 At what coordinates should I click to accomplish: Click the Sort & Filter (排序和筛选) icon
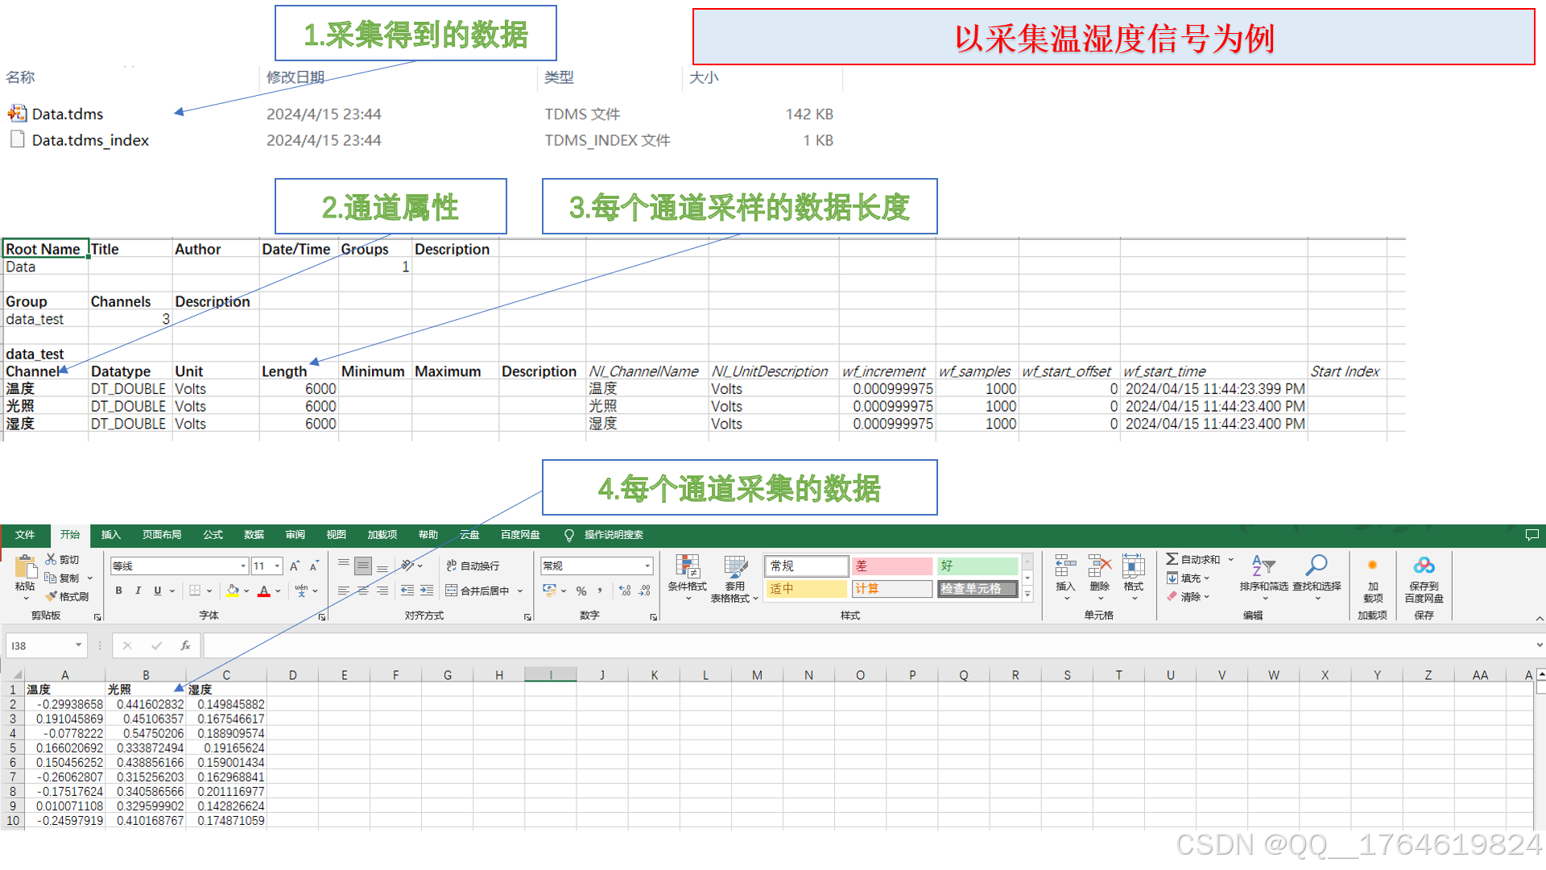[1263, 567]
